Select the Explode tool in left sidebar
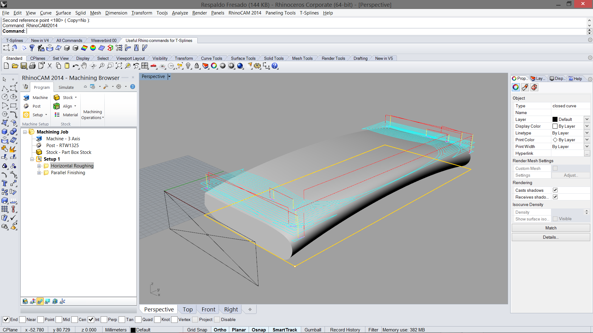Screen dimensions: 593x333 pyautogui.click(x=13, y=149)
